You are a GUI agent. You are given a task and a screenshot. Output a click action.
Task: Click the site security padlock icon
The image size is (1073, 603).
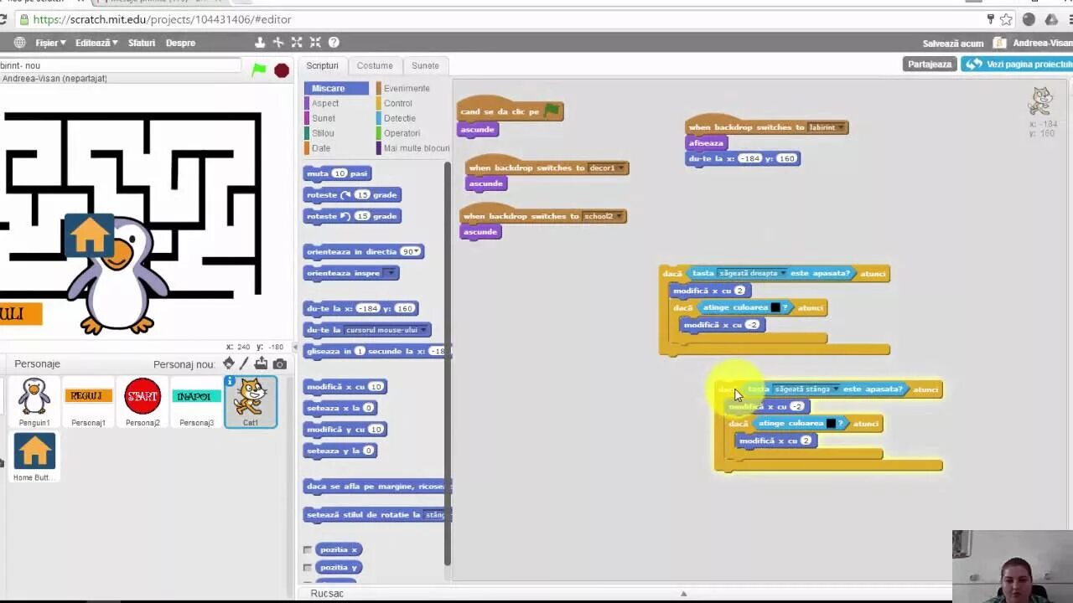tap(23, 19)
